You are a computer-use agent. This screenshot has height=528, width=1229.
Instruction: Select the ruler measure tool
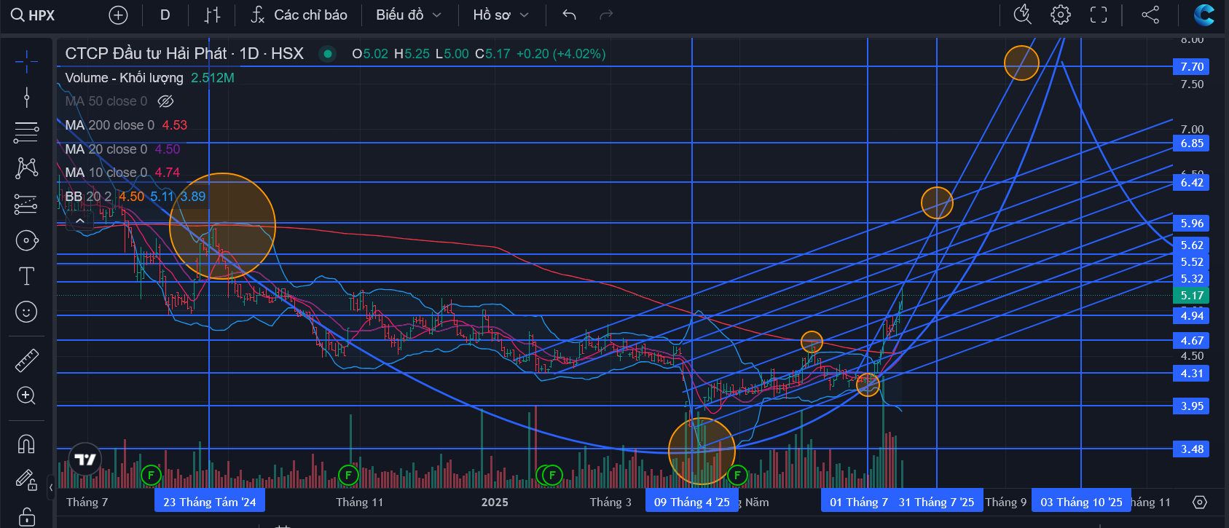(x=26, y=360)
